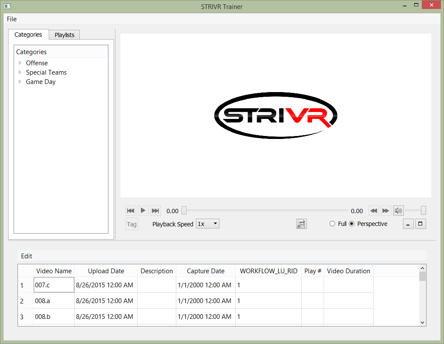Click the volume slider handle
444x344 pixels.
tap(424, 211)
